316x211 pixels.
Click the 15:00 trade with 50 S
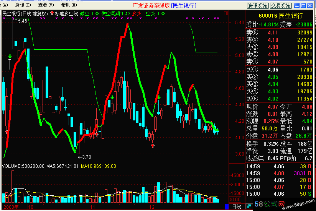(279, 194)
